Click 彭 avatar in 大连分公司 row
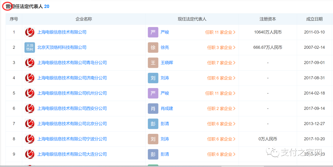The width and height of the screenshot is (333, 167). [153, 154]
